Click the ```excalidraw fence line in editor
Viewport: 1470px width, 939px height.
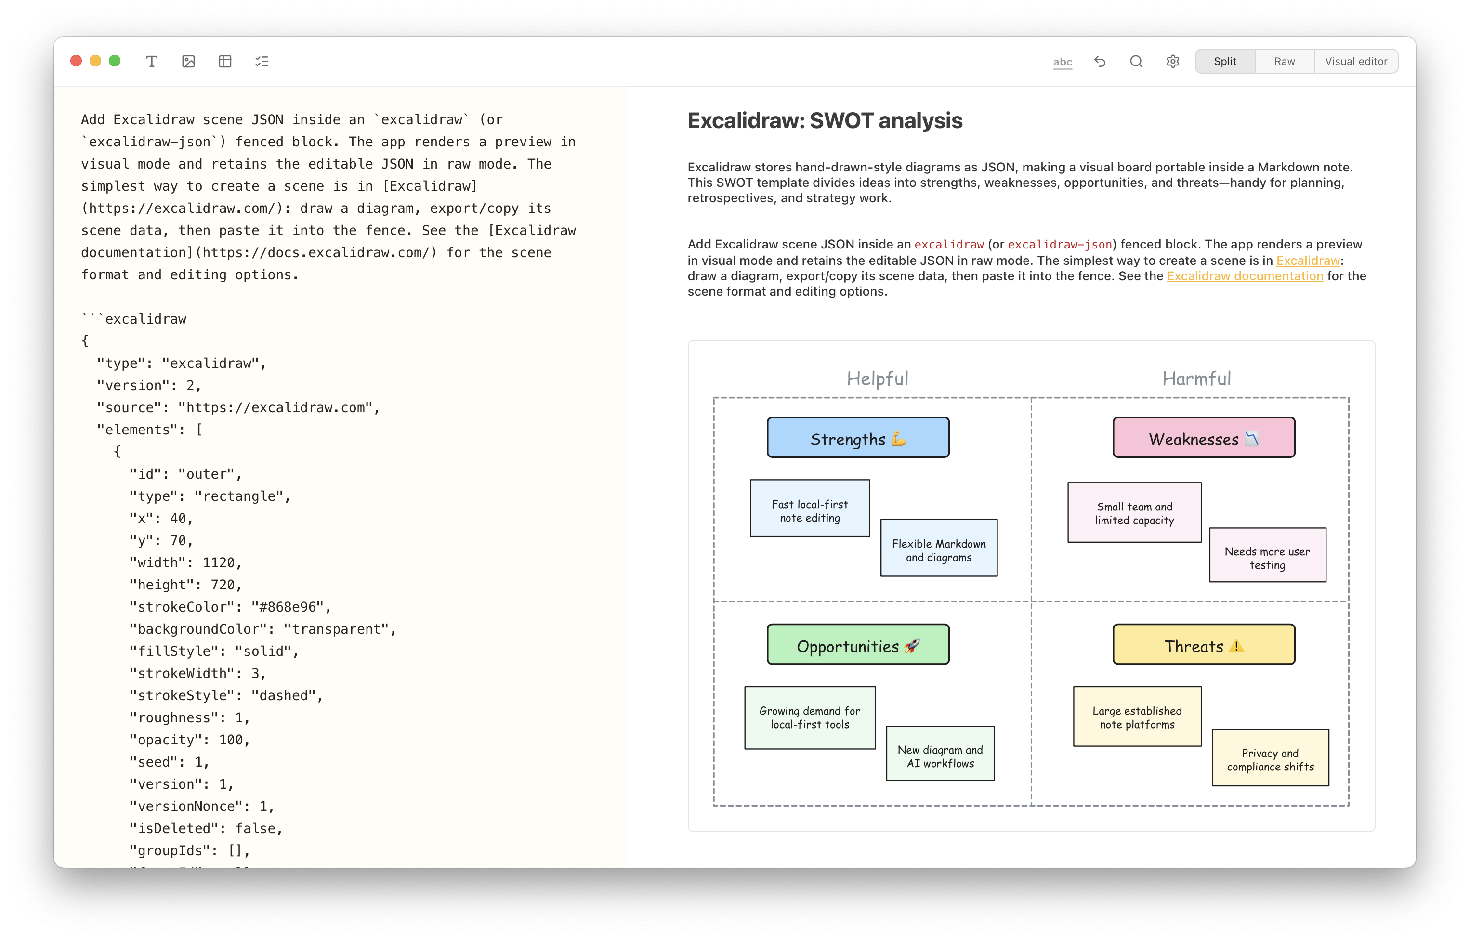coord(134,319)
